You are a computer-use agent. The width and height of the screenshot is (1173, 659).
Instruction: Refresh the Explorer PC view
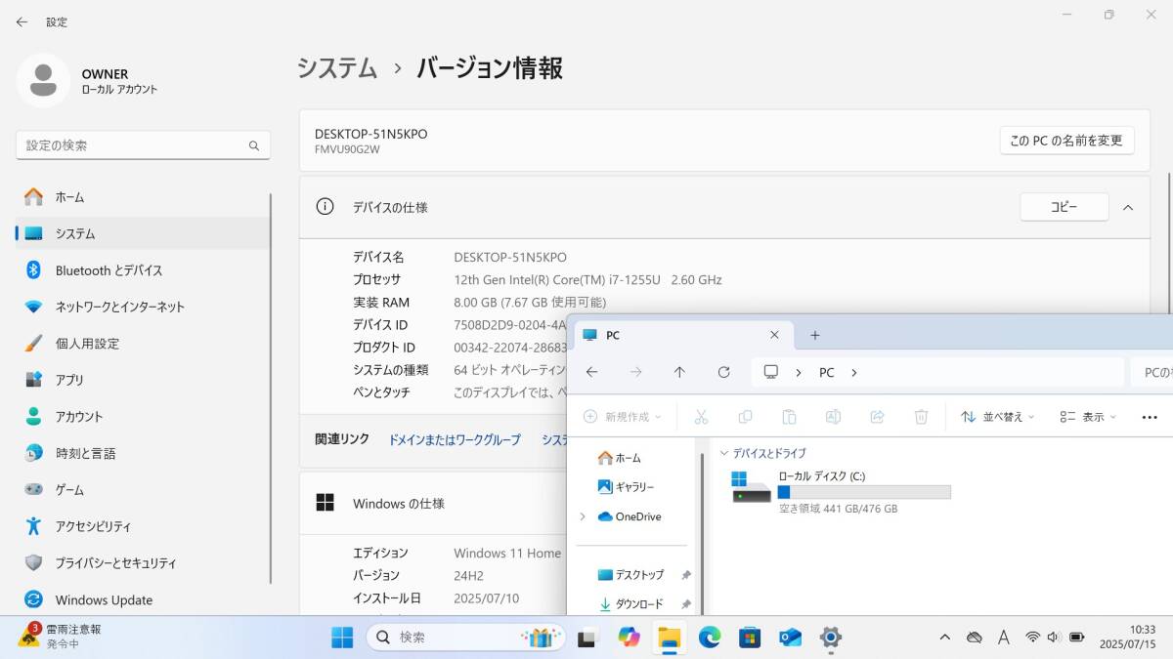point(723,372)
